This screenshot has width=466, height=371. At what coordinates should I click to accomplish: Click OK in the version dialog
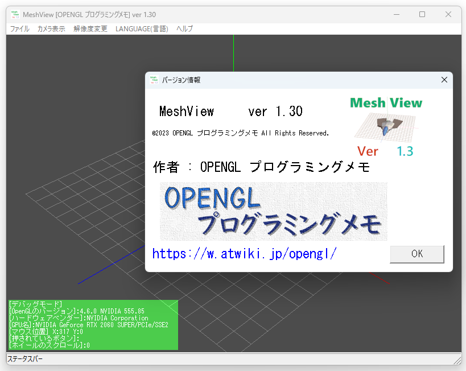tap(417, 254)
